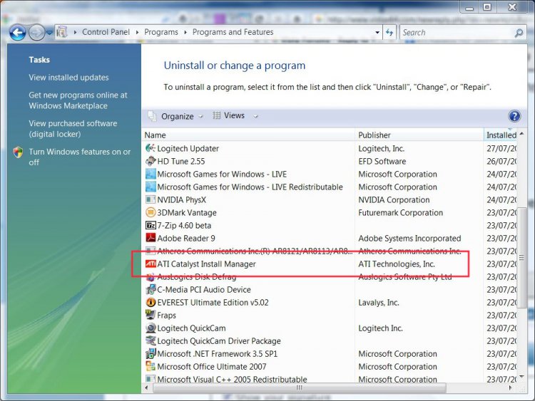Focus the Search input box
The image size is (535, 401).
point(457,33)
